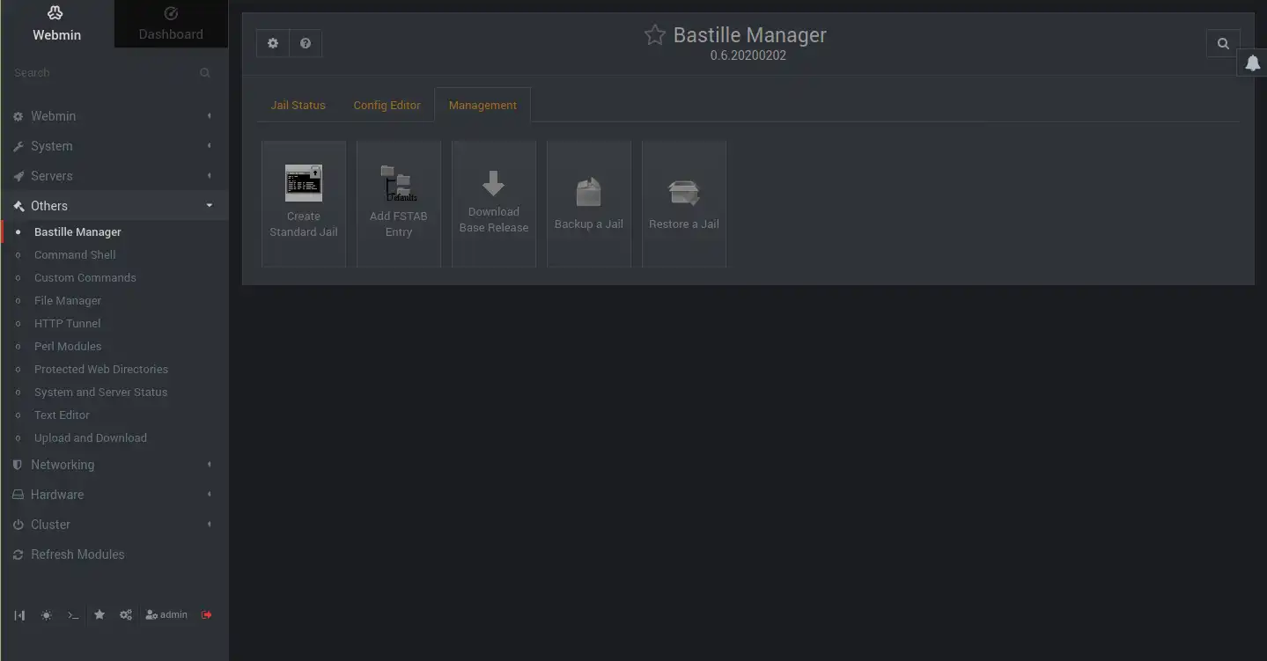Screen dimensions: 1267x661
Task: Open theme configuration cogs icon
Action: (x=126, y=615)
